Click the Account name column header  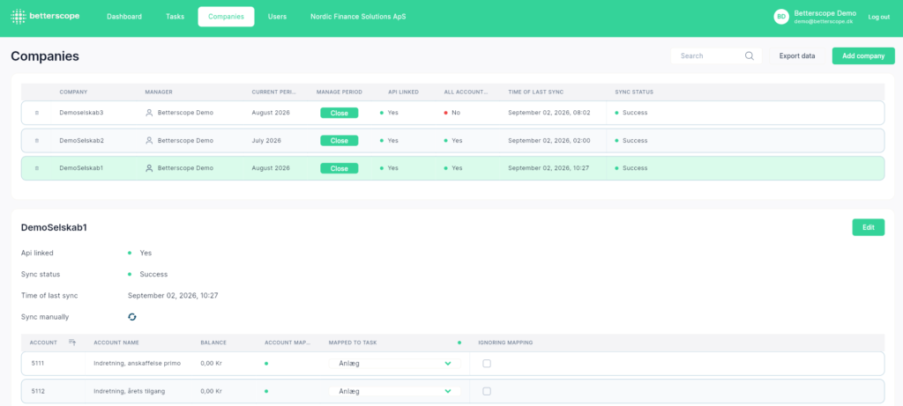116,343
